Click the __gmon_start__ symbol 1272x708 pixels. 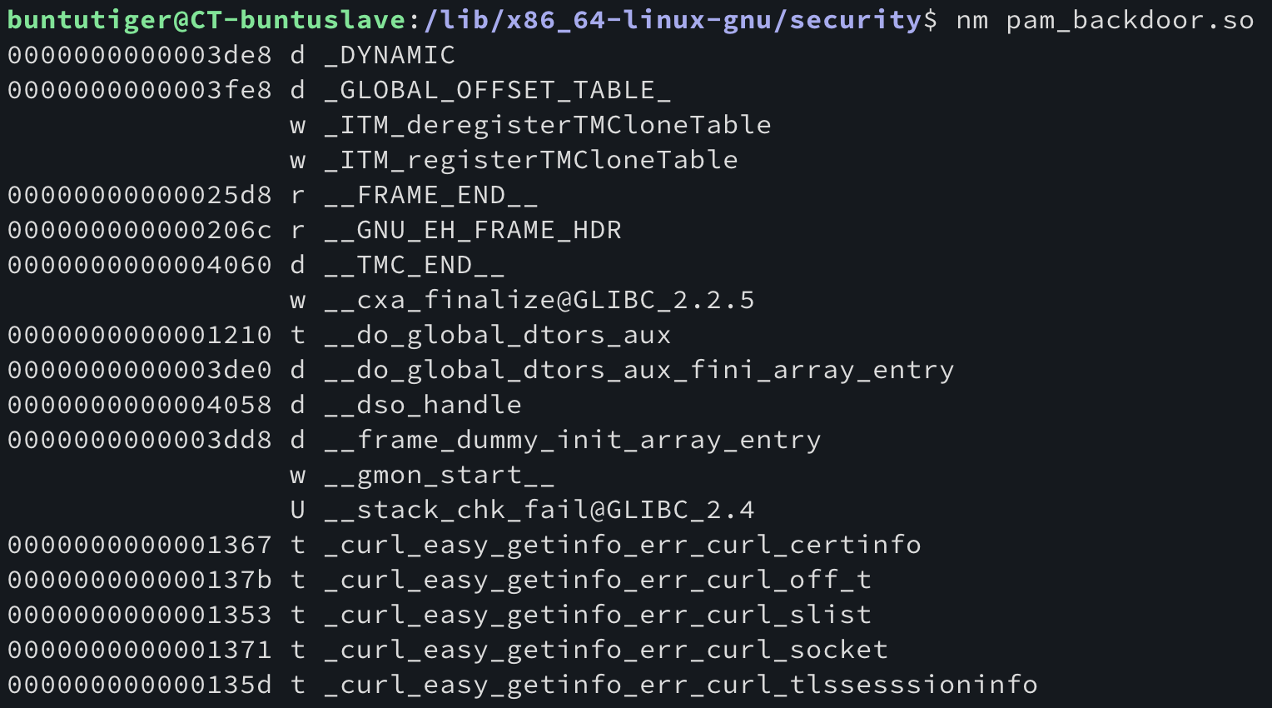pyautogui.click(x=439, y=475)
